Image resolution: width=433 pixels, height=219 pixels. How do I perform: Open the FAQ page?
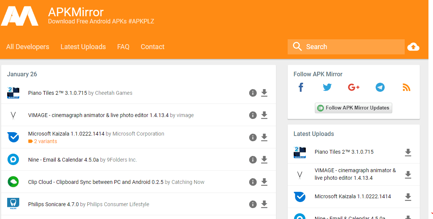[x=123, y=46]
